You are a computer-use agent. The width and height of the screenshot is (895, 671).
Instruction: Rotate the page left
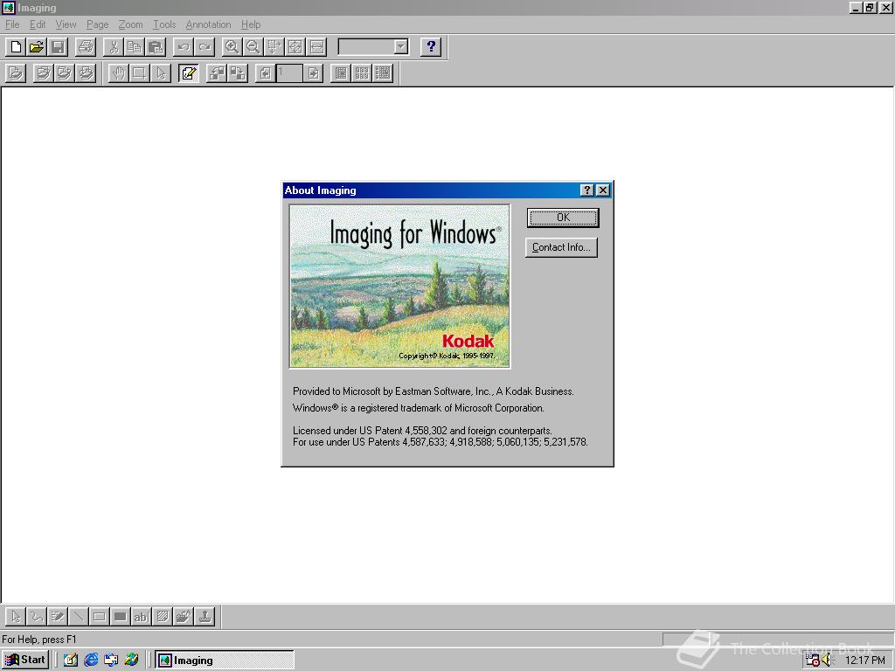217,73
